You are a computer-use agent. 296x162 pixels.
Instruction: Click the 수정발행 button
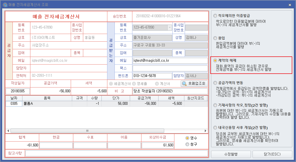tap(231, 154)
